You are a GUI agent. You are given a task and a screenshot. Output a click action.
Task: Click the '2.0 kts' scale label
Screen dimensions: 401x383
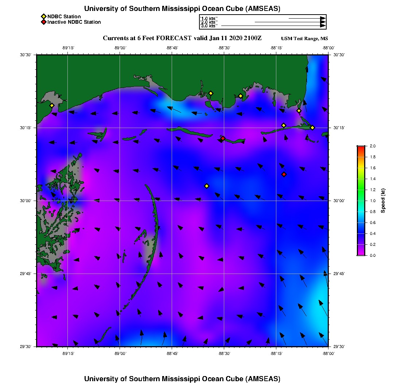(x=209, y=22)
